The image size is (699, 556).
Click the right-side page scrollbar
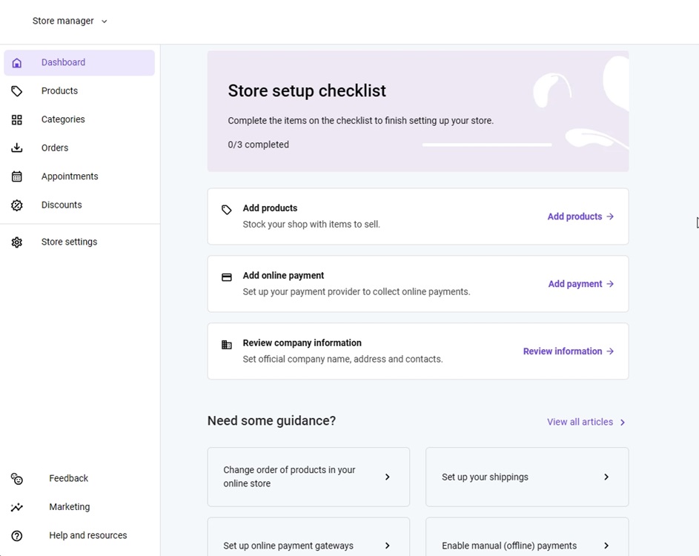click(x=695, y=222)
